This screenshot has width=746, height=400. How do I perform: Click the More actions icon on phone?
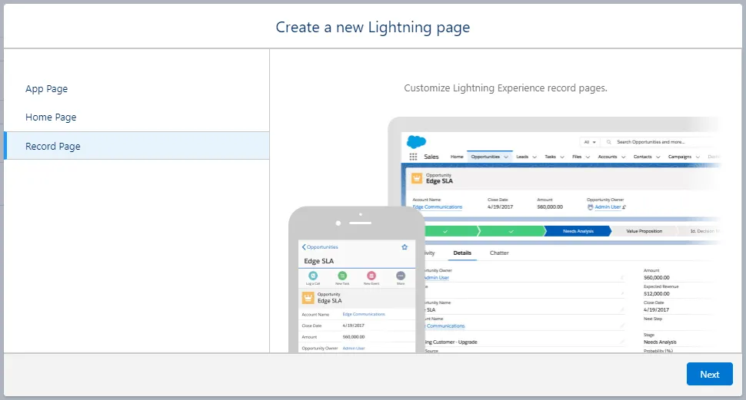coord(401,276)
